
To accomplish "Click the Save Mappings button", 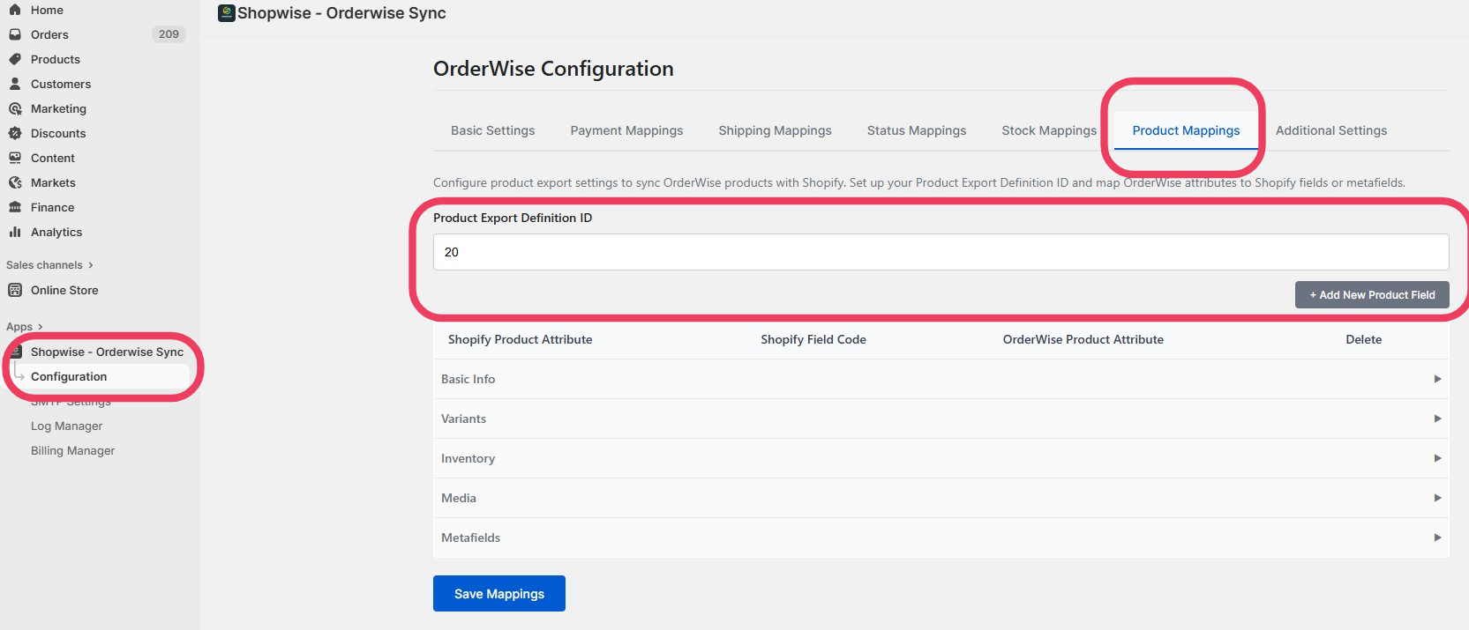I will tap(499, 594).
